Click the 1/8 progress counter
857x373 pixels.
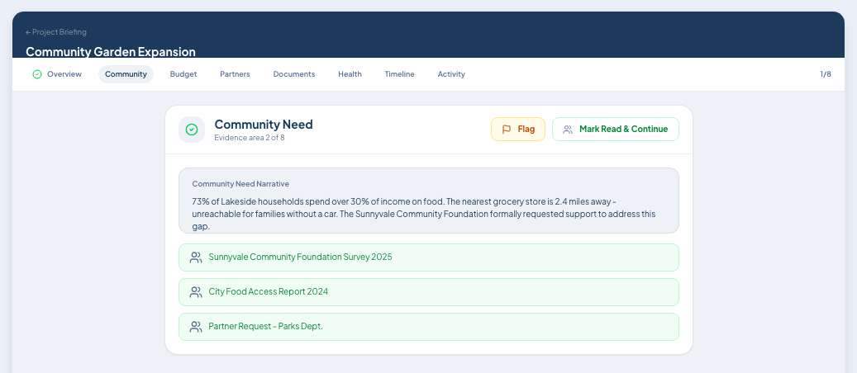(x=826, y=74)
